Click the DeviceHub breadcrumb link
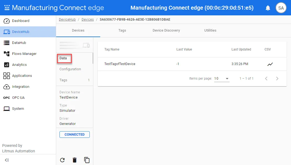291x165 pixels. (x=67, y=19)
